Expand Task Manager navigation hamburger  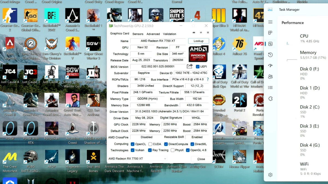pos(270,22)
